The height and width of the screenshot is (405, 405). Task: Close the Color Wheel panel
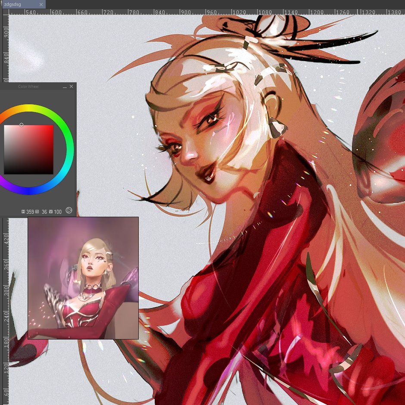pyautogui.click(x=71, y=87)
